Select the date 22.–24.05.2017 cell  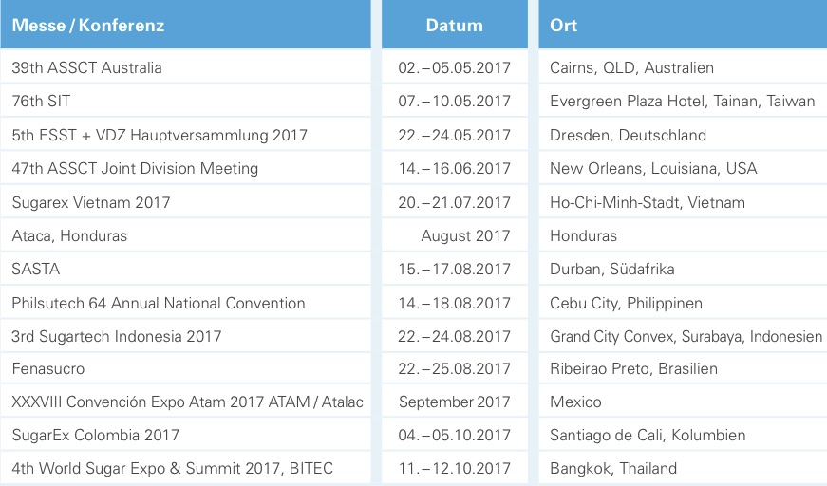point(454,135)
